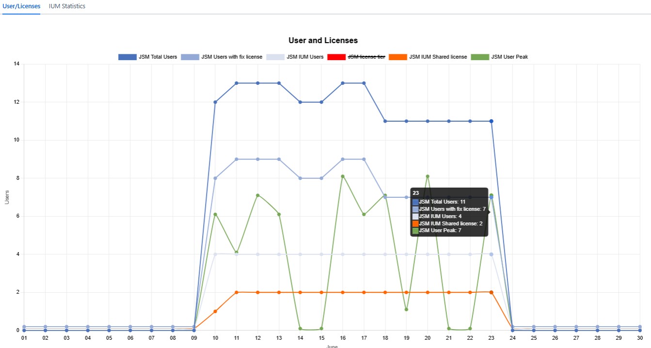
Task: Pick the fix license point on June 11
Action: tap(237, 159)
